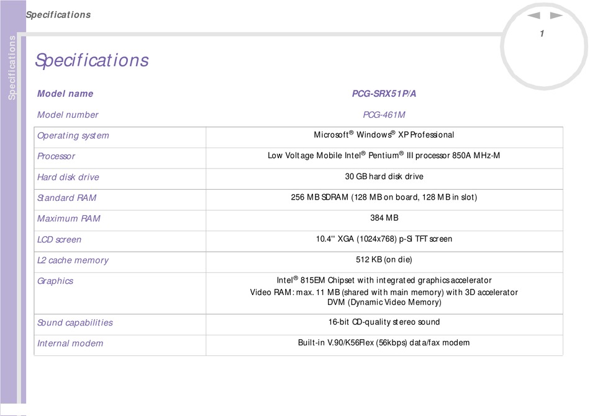Click the Processor row label

point(56,156)
